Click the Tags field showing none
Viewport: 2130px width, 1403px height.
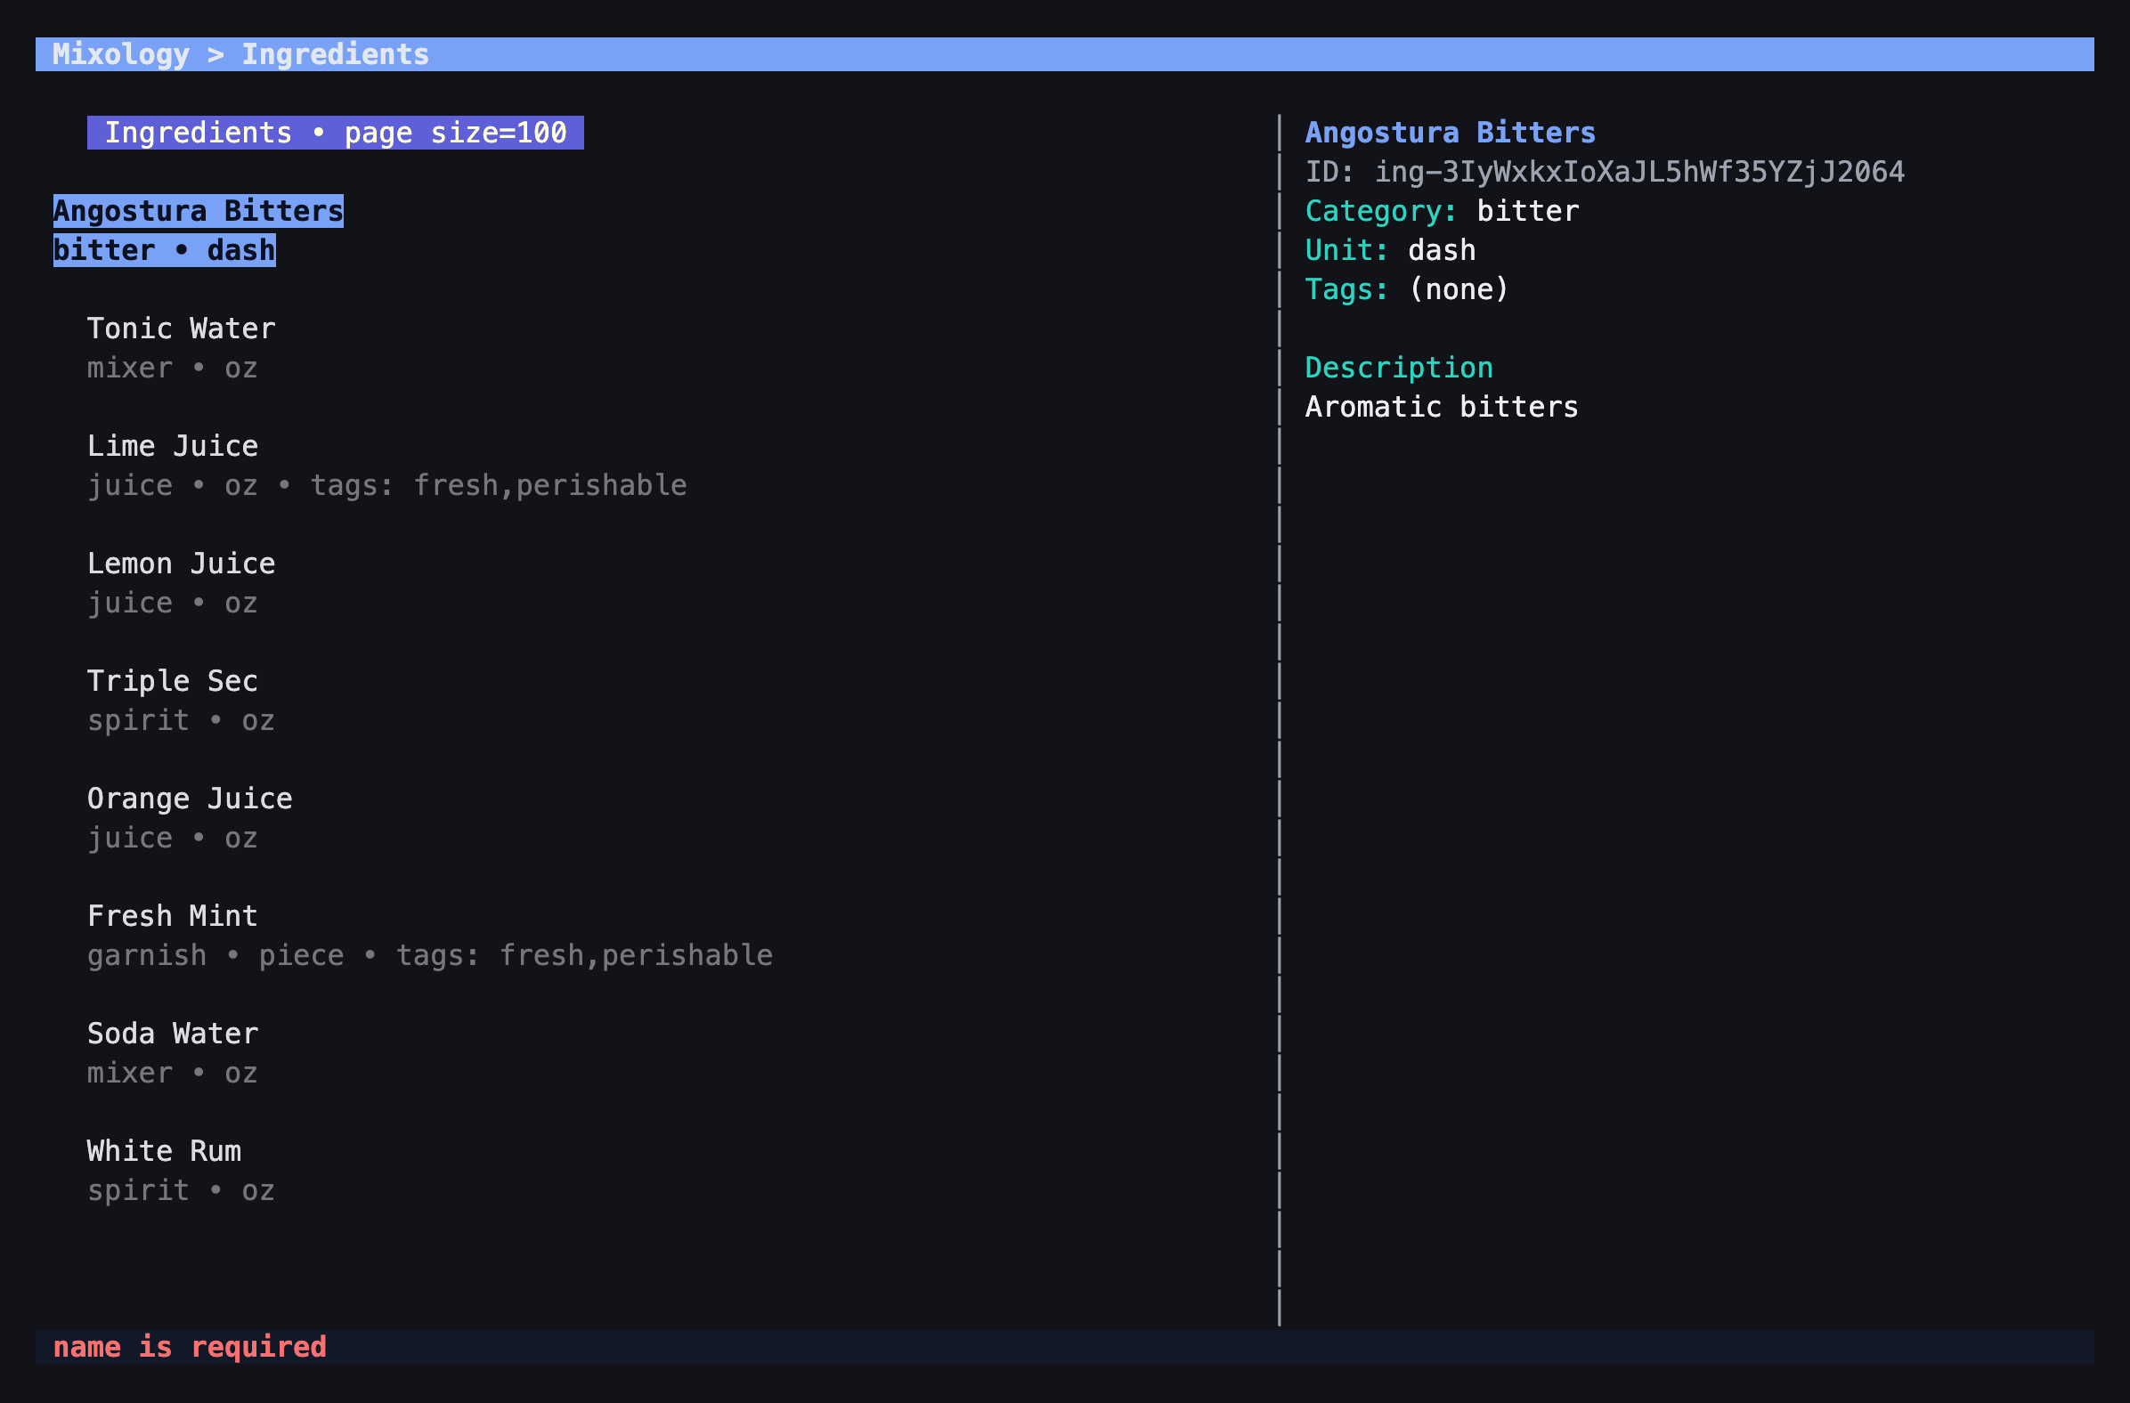(1407, 289)
